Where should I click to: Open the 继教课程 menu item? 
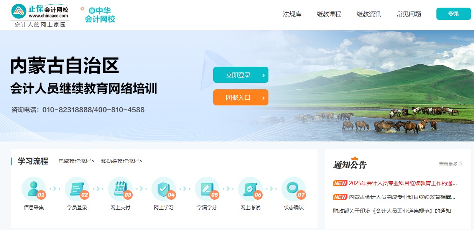[x=329, y=14]
